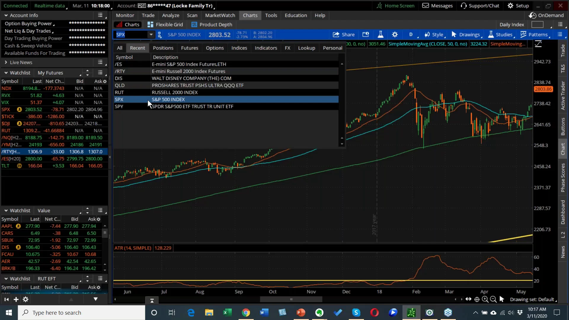Open the Trade side tab on right edge
The height and width of the screenshot is (320, 569).
[x=563, y=51]
